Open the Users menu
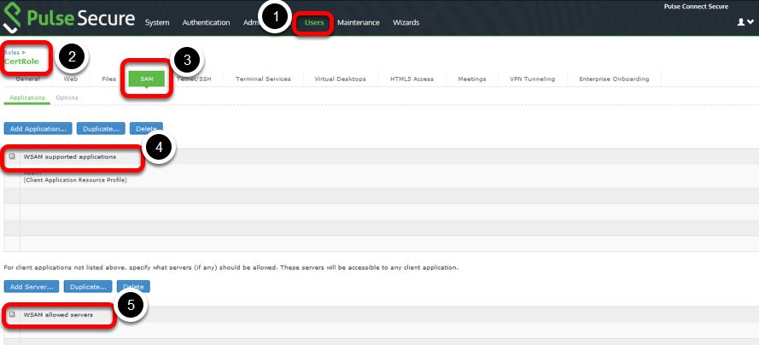The width and height of the screenshot is (759, 345). [314, 22]
